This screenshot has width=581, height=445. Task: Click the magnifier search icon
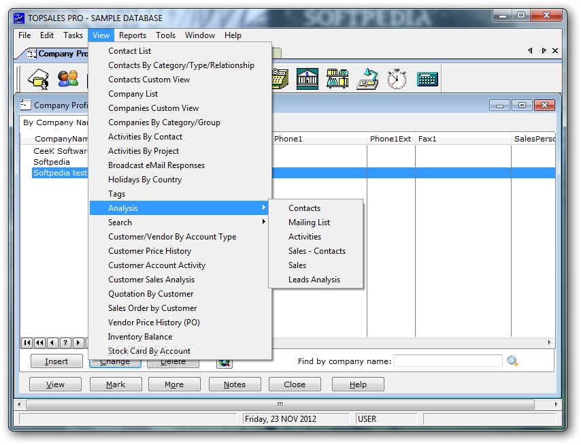pos(512,361)
